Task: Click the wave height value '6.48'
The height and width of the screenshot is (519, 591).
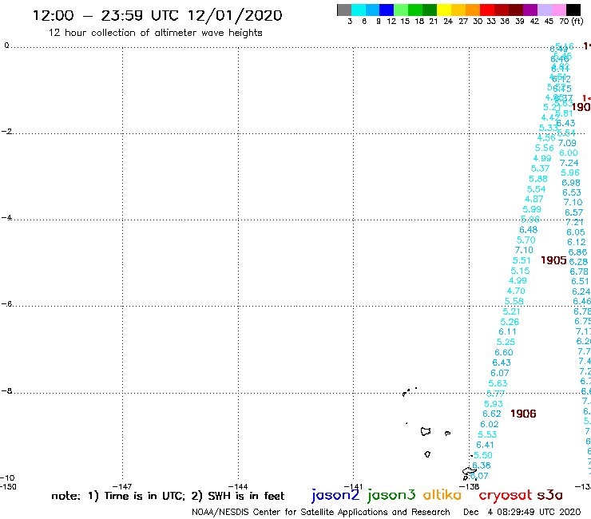Action: 529,229
